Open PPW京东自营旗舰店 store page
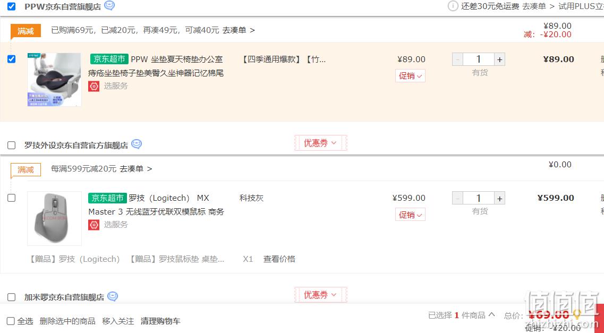This screenshot has height=333, width=604. (x=63, y=6)
